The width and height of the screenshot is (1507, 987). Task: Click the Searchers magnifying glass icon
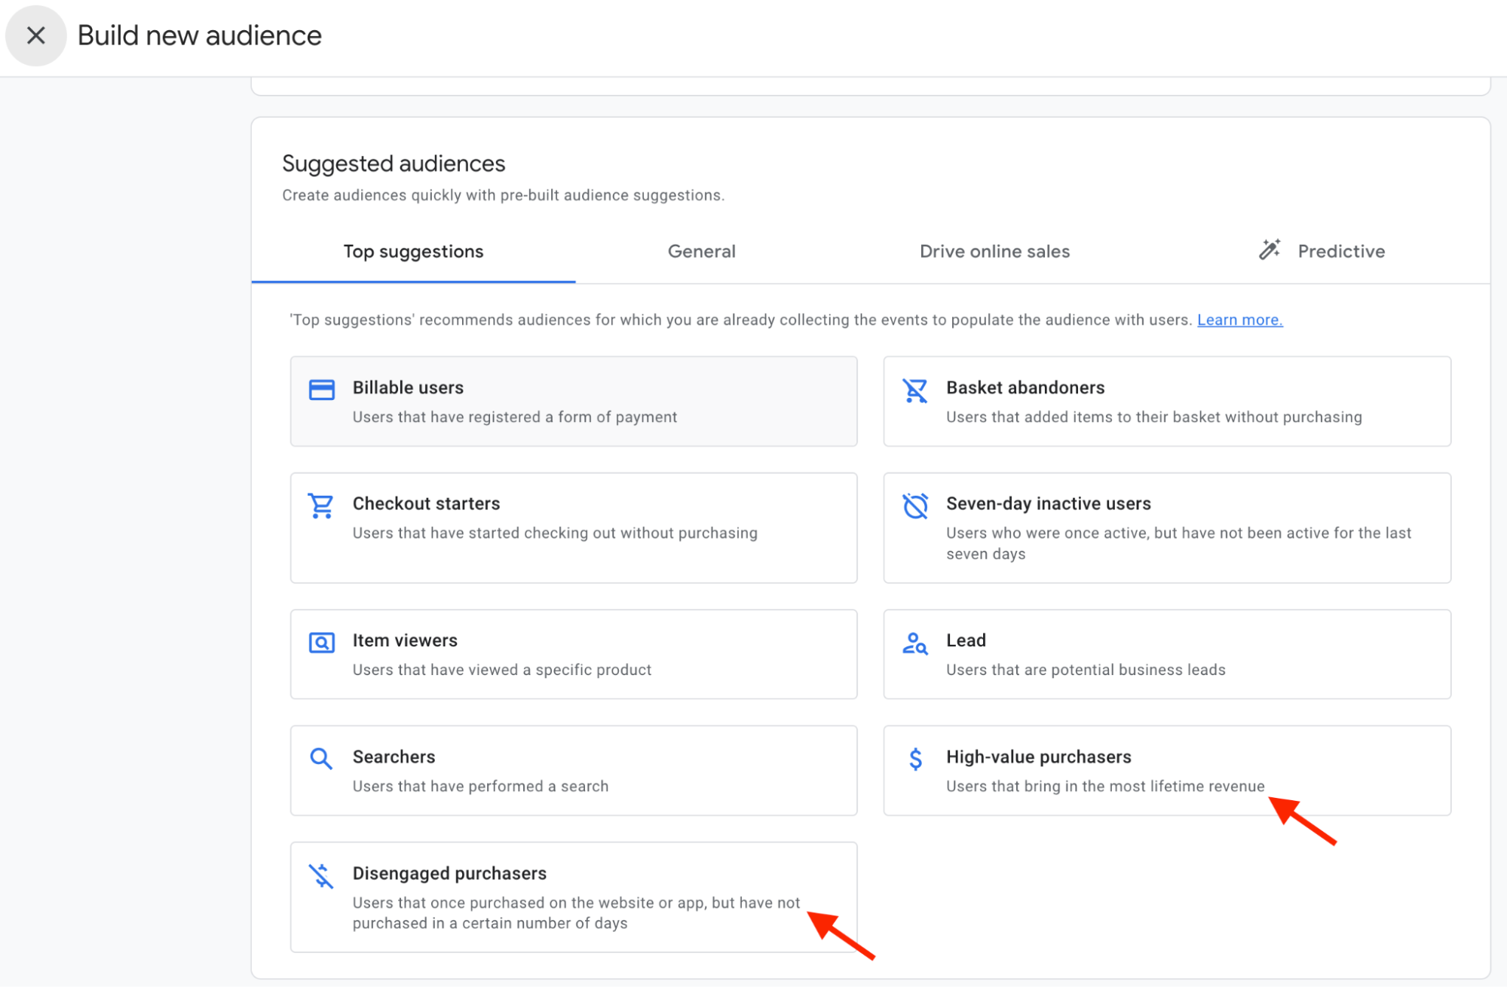(x=321, y=759)
